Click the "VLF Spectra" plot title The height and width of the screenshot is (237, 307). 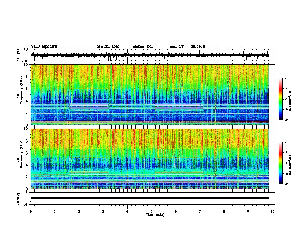click(x=44, y=46)
